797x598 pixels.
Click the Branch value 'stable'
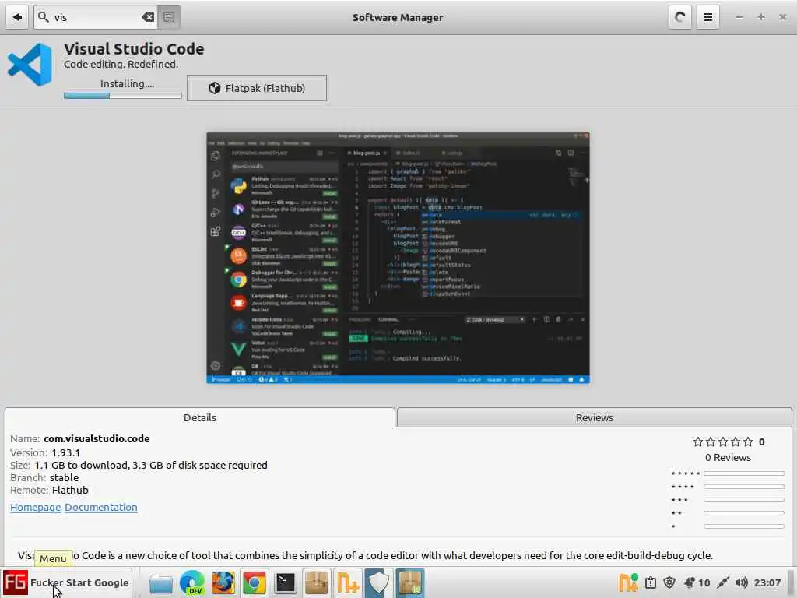pyautogui.click(x=64, y=477)
